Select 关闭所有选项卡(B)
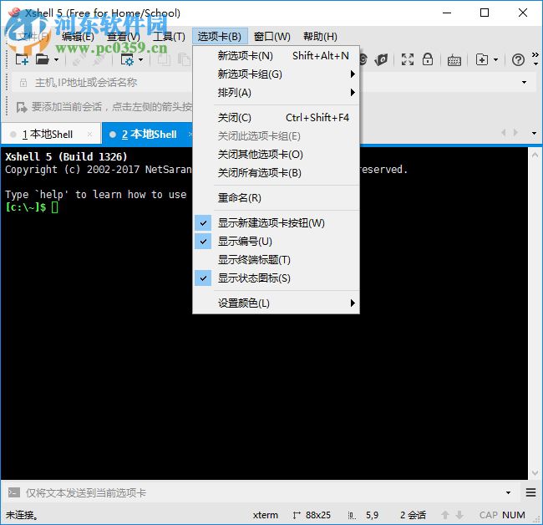 pyautogui.click(x=276, y=172)
